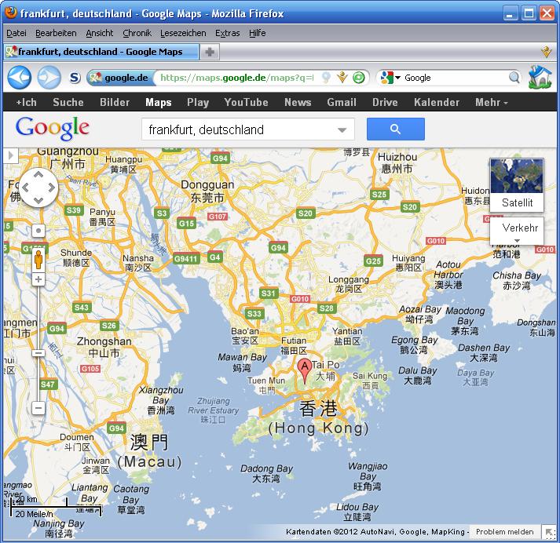
Task: Open the Chronik menu
Action: click(x=137, y=33)
